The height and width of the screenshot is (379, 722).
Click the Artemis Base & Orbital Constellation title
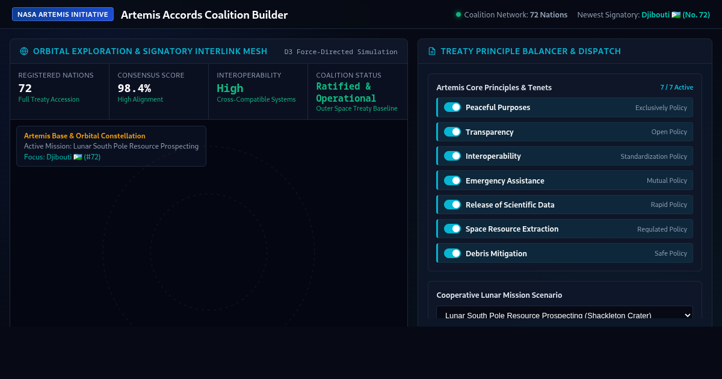tap(84, 136)
